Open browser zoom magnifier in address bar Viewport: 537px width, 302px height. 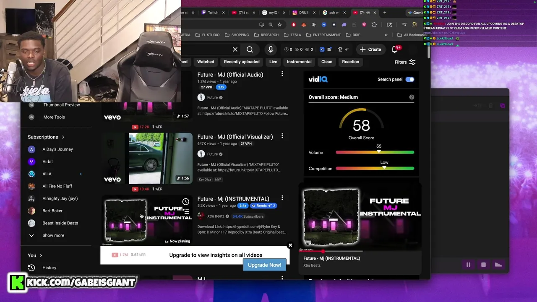[x=271, y=25]
